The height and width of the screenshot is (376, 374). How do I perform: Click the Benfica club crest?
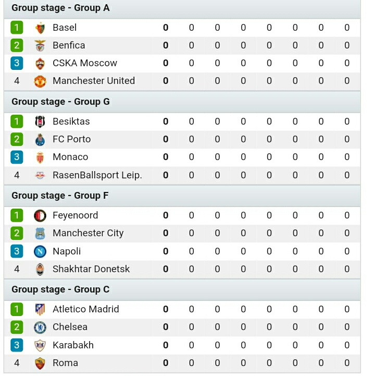[40, 45]
